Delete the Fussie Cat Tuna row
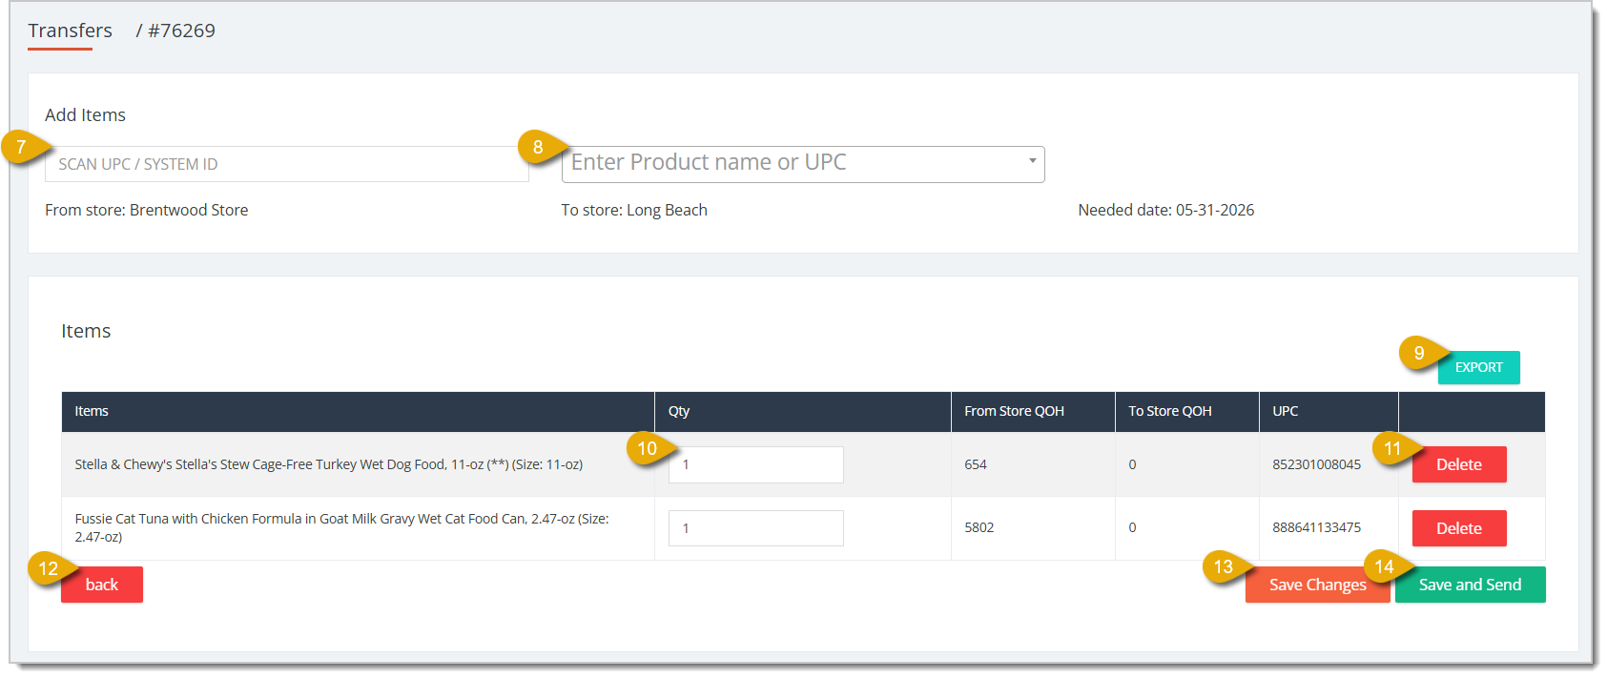The image size is (1607, 678). pos(1459,528)
